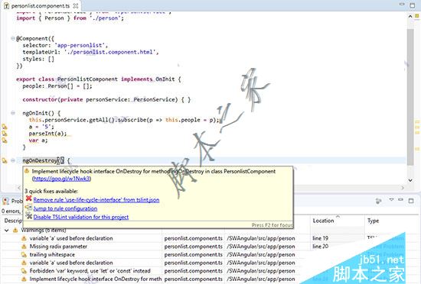
Task: Click quick-fix icon of Forbidden 'var' row
Action: [24, 271]
